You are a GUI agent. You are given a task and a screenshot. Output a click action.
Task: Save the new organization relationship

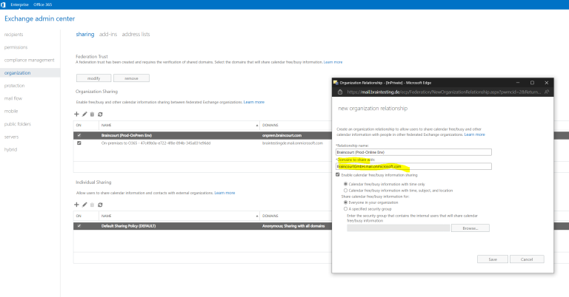point(493,259)
